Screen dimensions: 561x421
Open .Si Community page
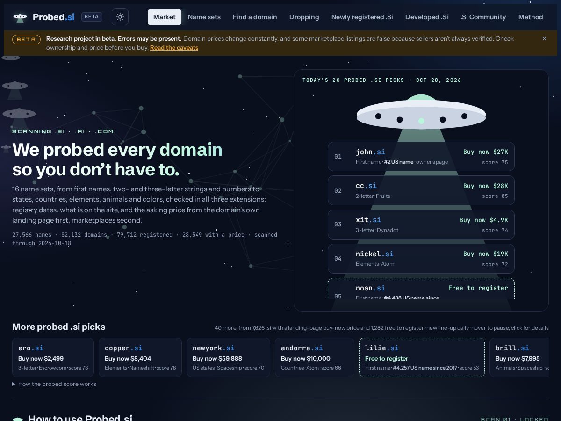point(483,17)
